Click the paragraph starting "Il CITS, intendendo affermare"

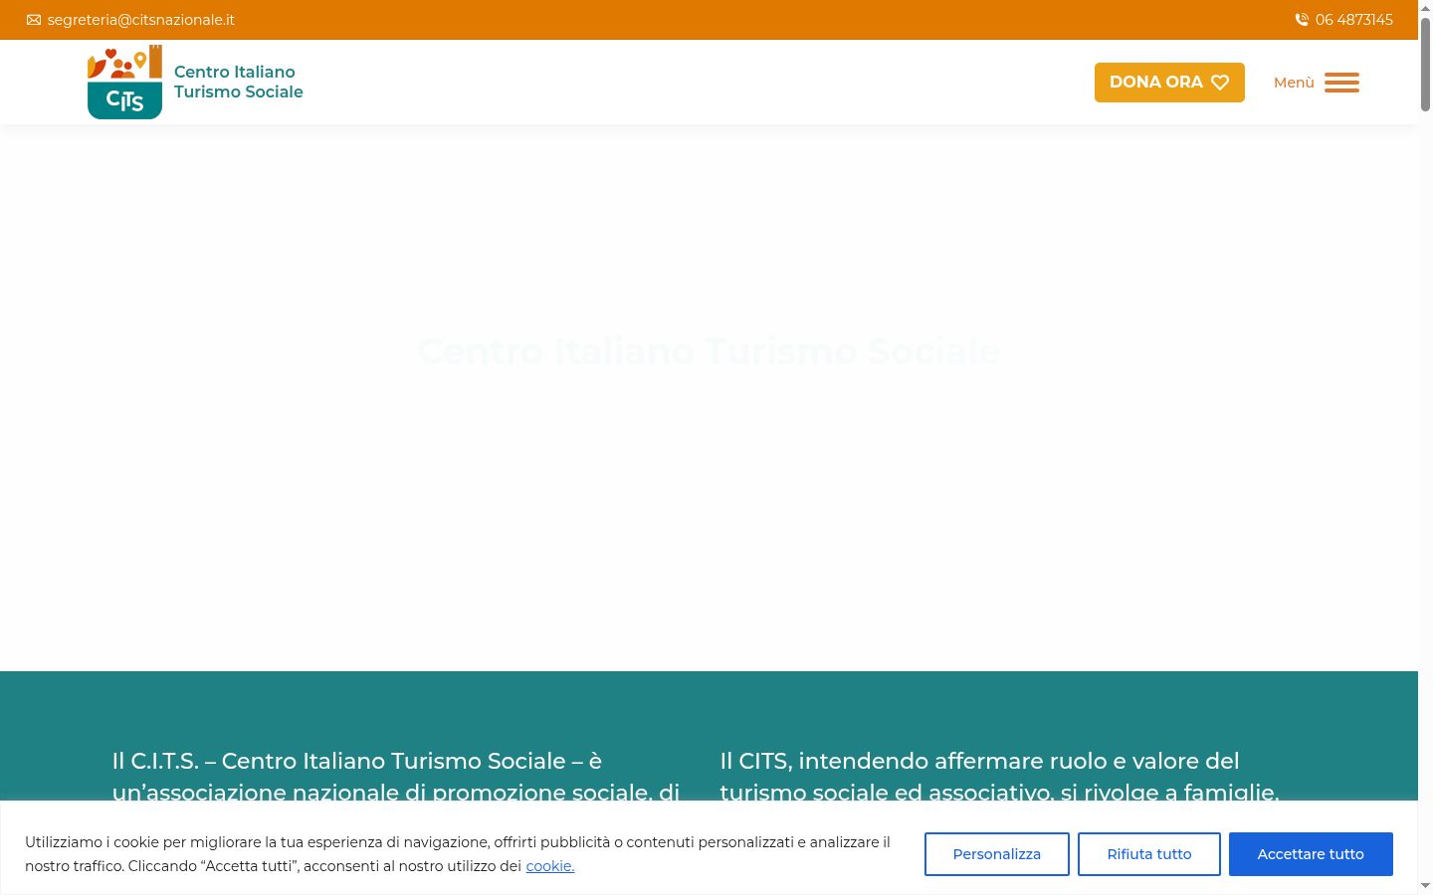(x=999, y=777)
